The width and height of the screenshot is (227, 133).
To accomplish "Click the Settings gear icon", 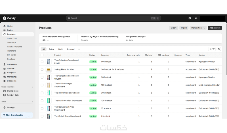I will (5, 108).
